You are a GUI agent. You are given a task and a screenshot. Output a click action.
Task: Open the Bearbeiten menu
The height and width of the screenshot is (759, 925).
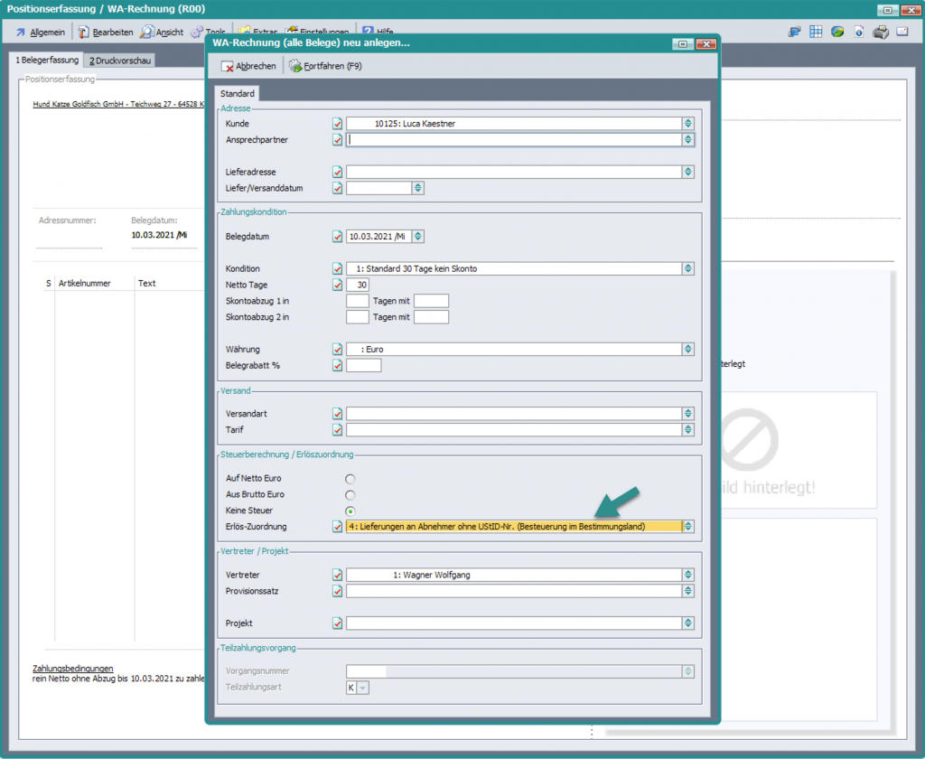click(x=106, y=32)
